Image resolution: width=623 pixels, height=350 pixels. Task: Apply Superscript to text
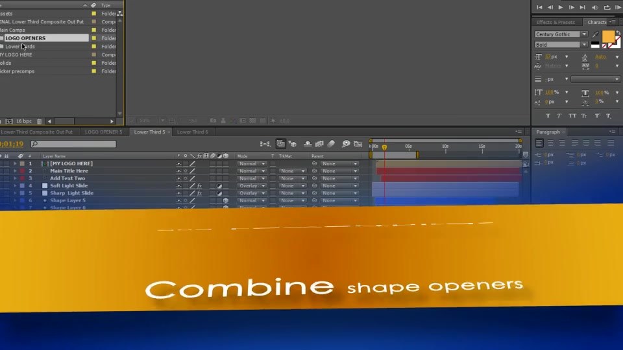(x=598, y=116)
